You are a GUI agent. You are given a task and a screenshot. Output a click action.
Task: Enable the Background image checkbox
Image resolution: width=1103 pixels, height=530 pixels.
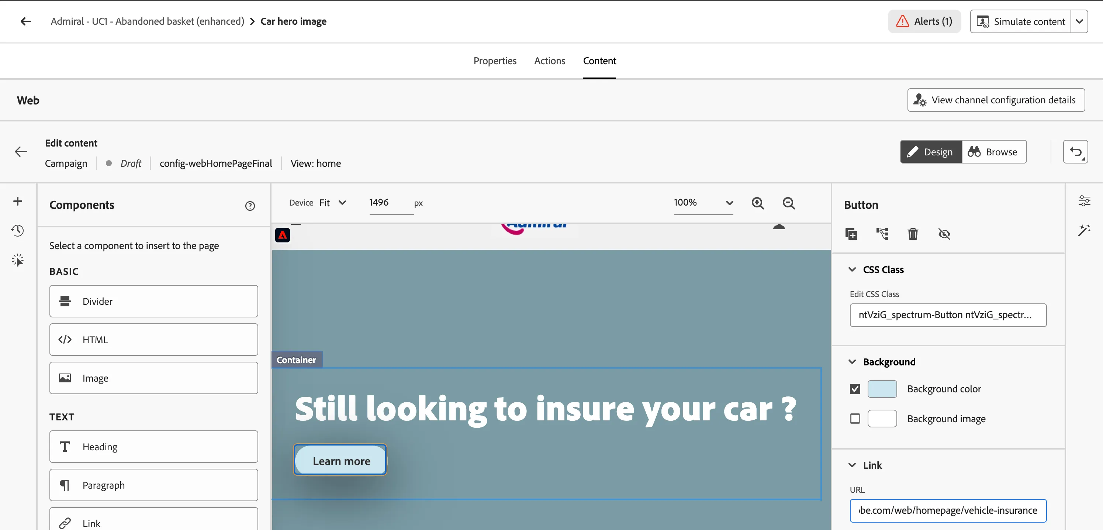pos(855,419)
